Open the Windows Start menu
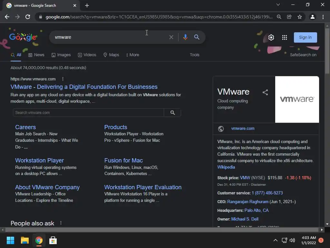The image size is (330, 248). click(x=10, y=240)
